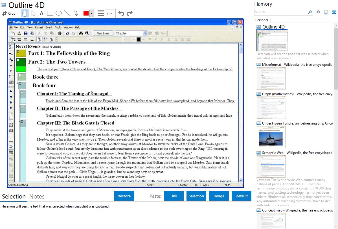
Task: Expand the Book three node
Action: 20,75
